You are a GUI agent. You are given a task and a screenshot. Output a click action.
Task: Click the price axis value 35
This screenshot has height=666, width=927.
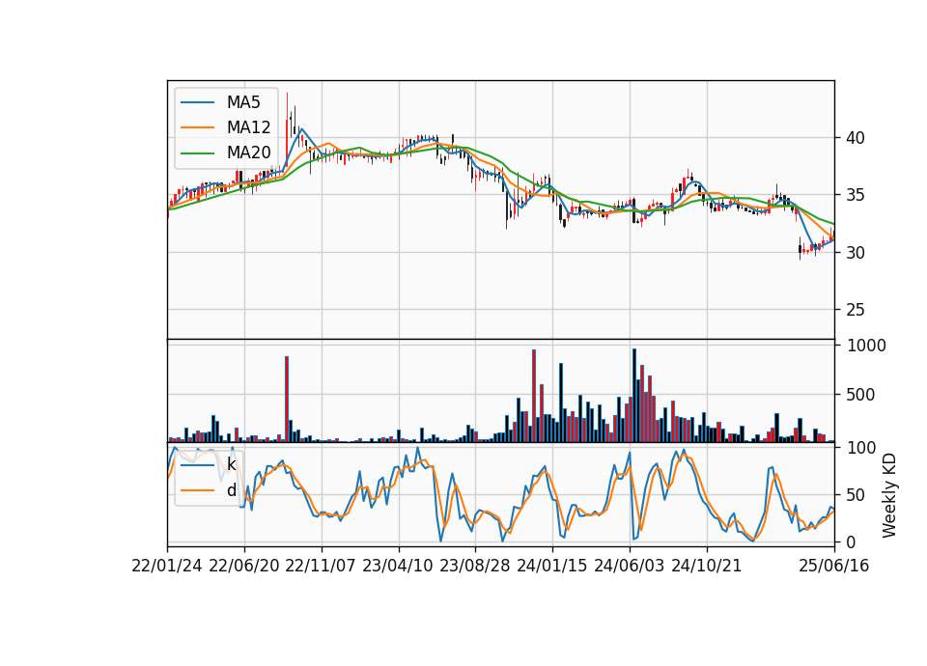(856, 195)
